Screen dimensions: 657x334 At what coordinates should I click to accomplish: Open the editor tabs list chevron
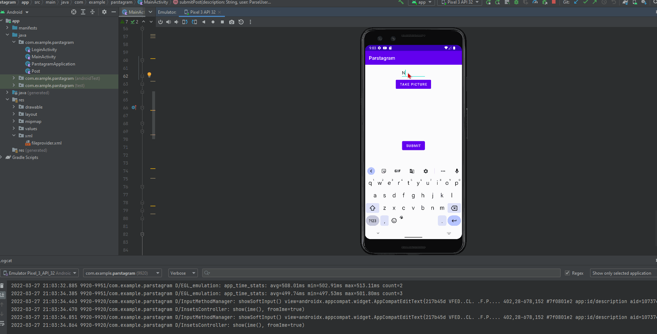150,12
